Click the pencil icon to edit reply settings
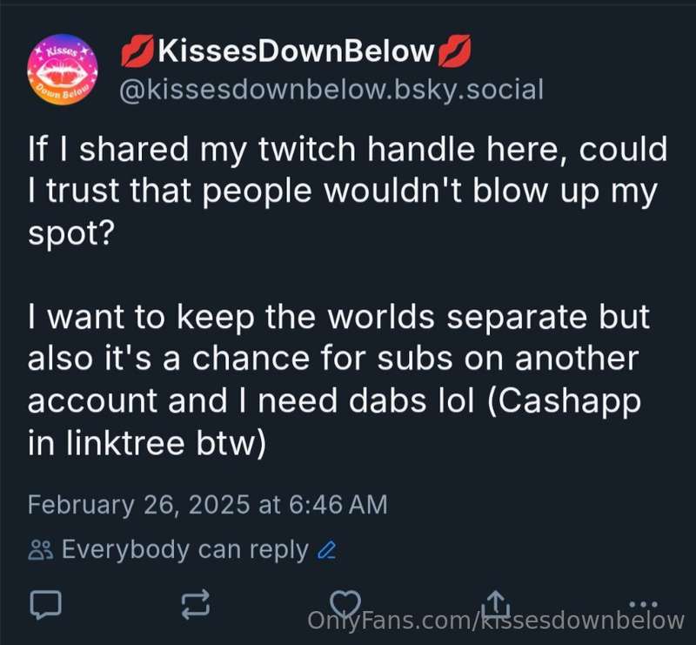Viewport: 696px width, 645px height. pyautogui.click(x=327, y=550)
